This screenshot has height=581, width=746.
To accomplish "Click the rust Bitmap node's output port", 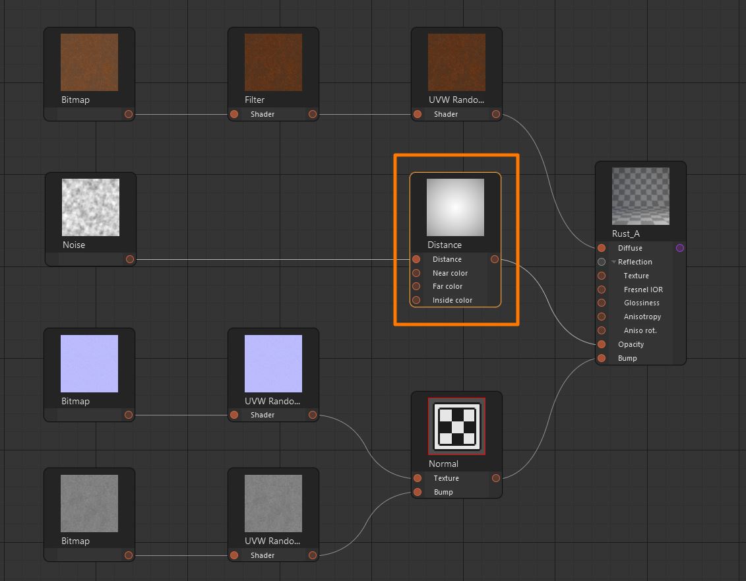I will 129,114.
